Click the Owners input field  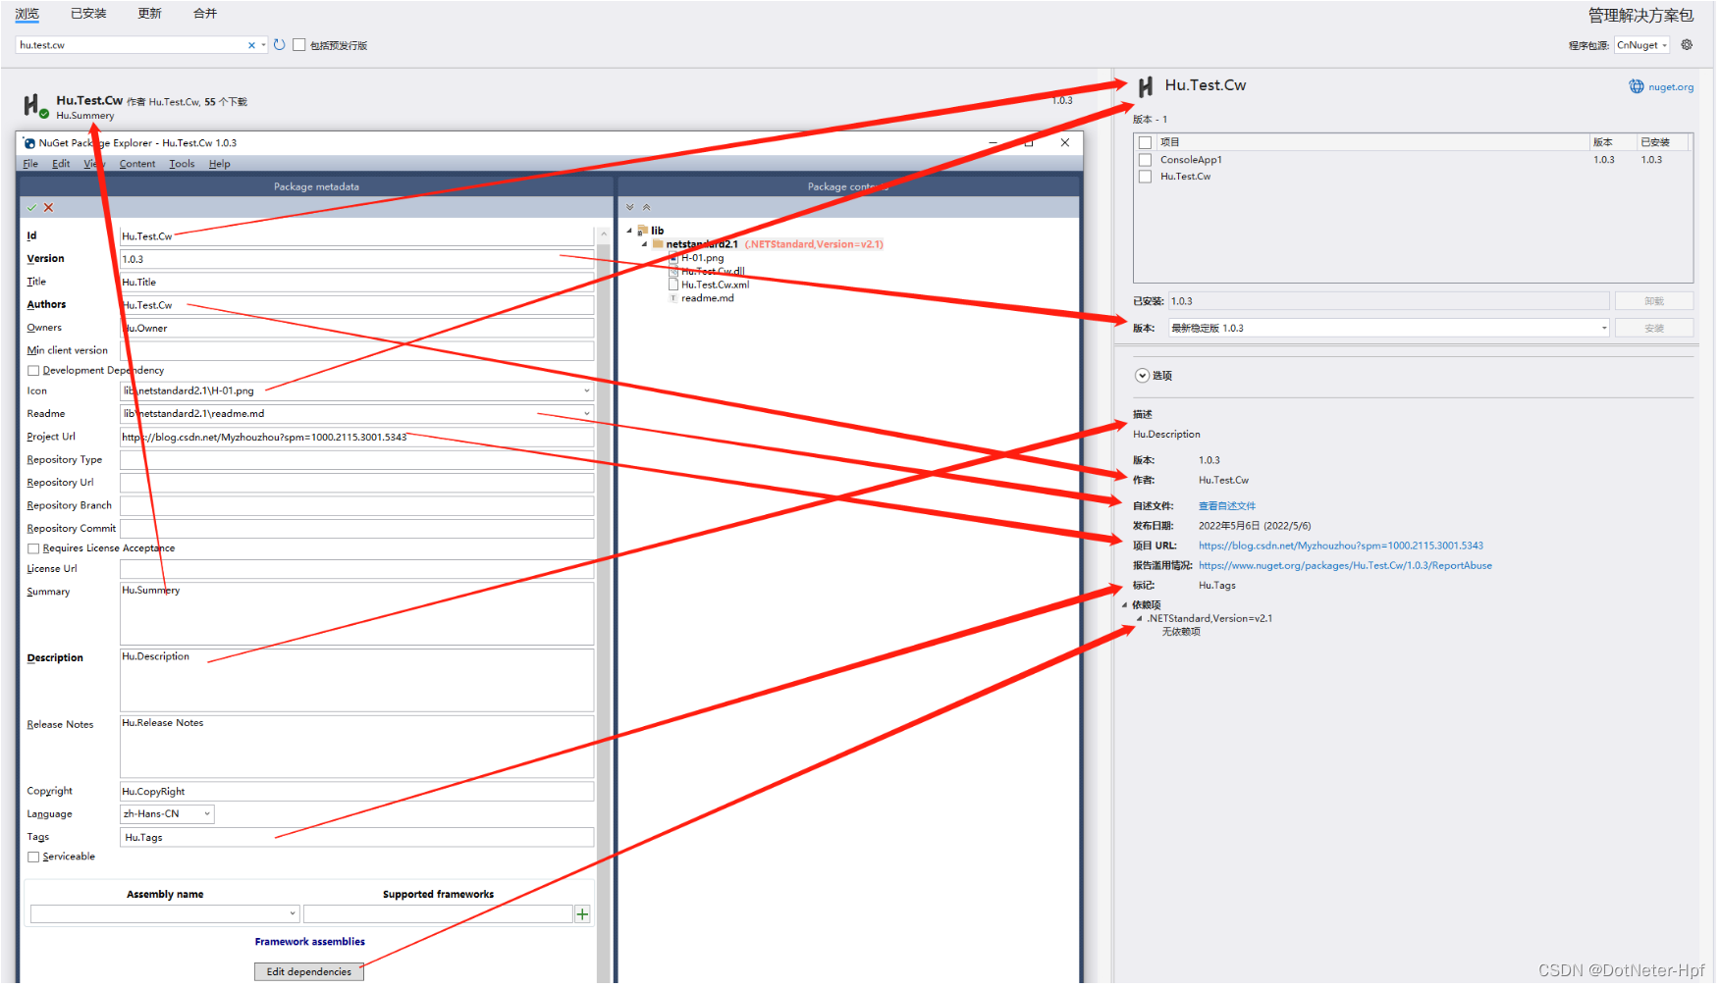pos(356,329)
